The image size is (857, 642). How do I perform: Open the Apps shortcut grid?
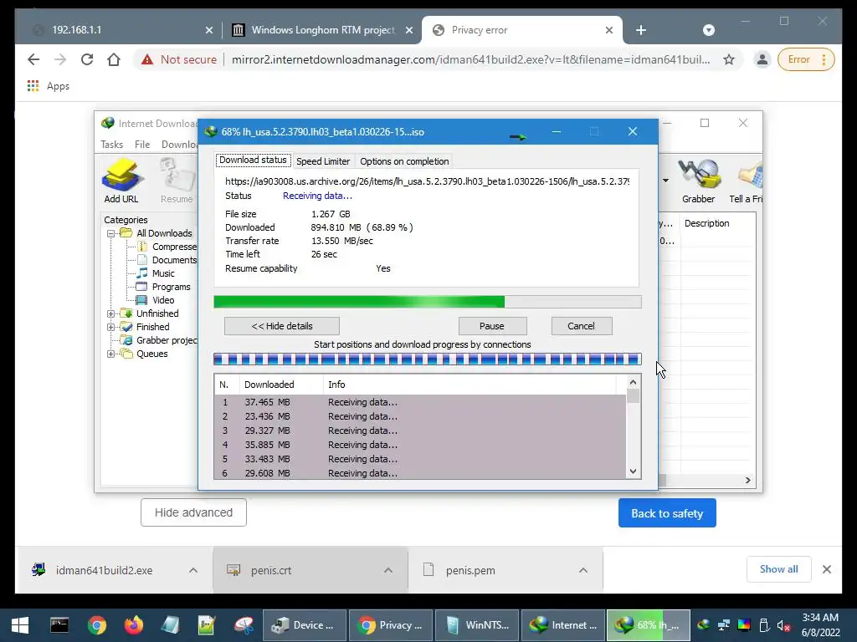(33, 86)
